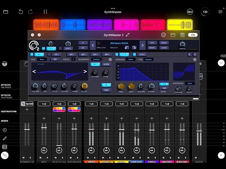
Task: Toggle the Filter 2 enable square
Action: click(134, 54)
